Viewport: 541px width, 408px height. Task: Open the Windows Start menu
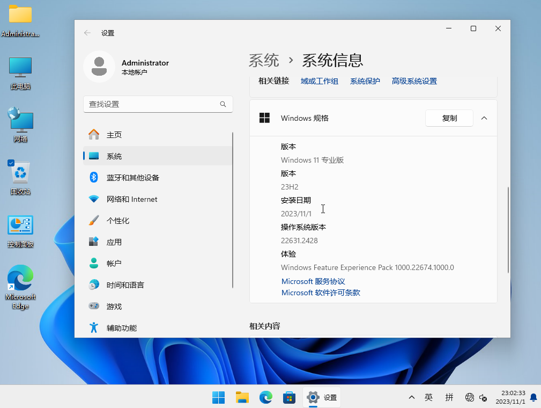point(218,397)
